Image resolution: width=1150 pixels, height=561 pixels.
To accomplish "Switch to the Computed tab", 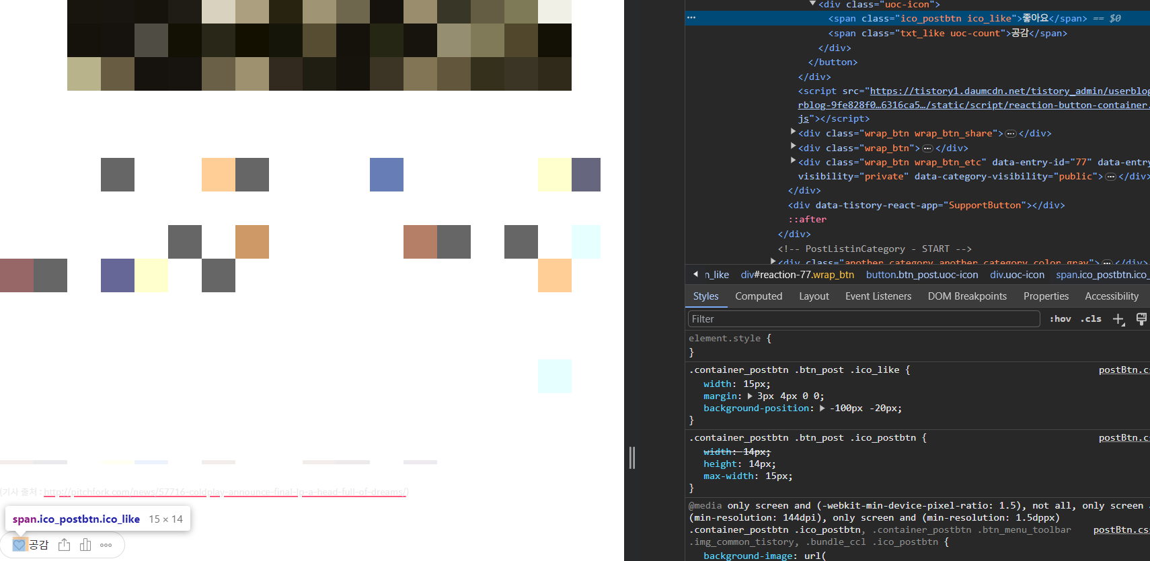I will pyautogui.click(x=759, y=296).
